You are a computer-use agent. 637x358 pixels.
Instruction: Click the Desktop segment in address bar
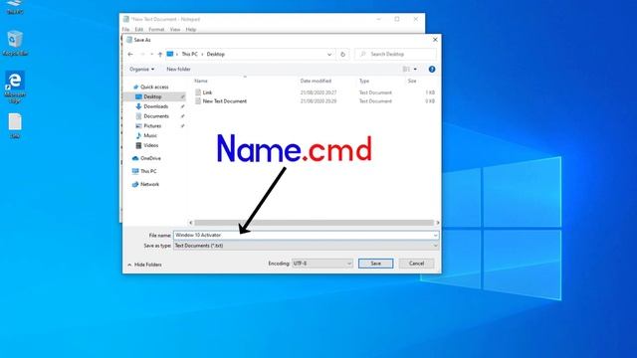(x=215, y=54)
